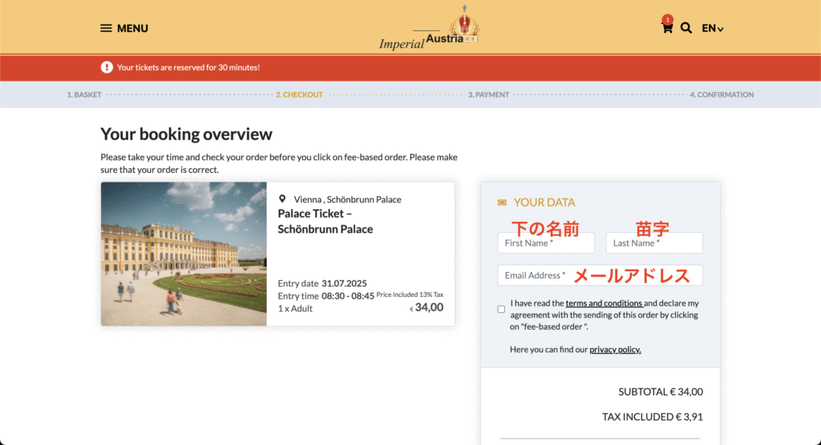Screen dimensions: 821x445
Task: Go to step 1. BASKET
Action: [x=83, y=94]
